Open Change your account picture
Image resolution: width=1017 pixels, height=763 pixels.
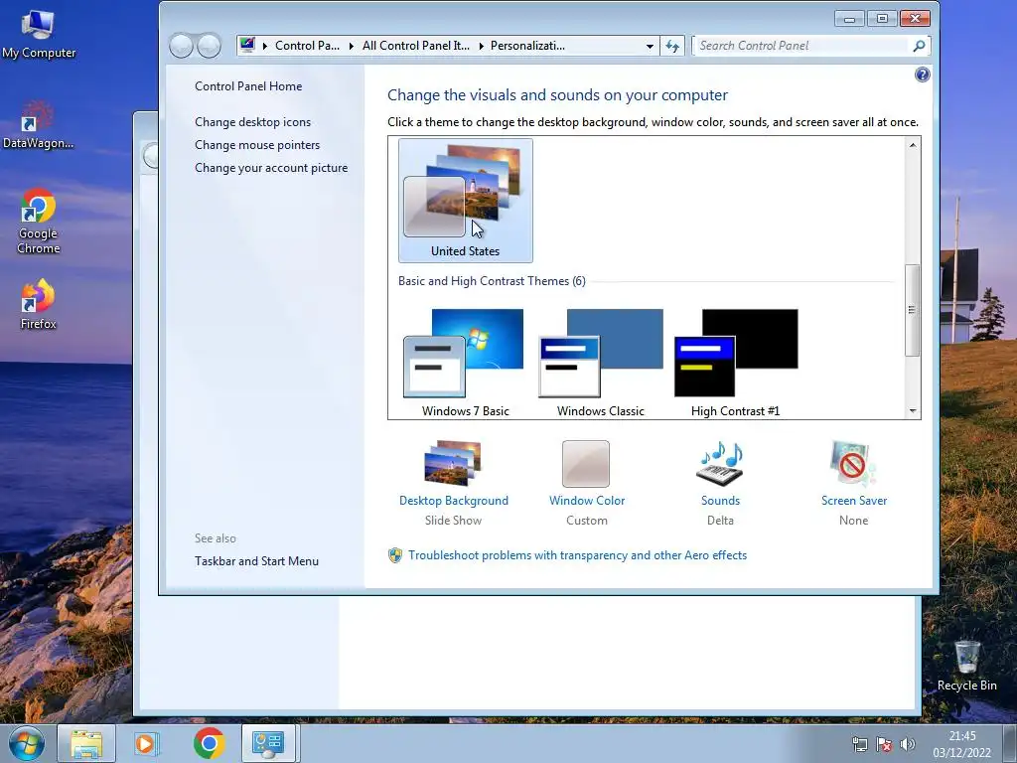[x=271, y=167]
